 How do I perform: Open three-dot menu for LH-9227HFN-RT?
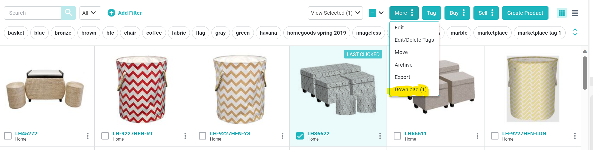click(x=185, y=136)
